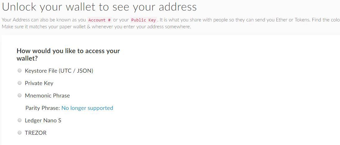Enable the TREZOR radio option

(x=20, y=133)
